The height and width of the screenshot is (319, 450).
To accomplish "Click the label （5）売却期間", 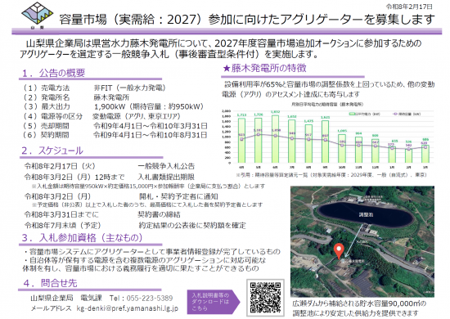I will 46,126.
